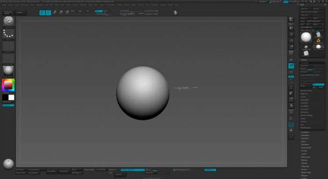Toggle the Transparency icon on right shelf

point(291,118)
